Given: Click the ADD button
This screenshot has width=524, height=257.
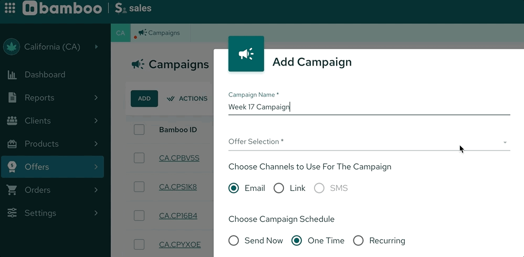Looking at the screenshot, I should tap(144, 99).
